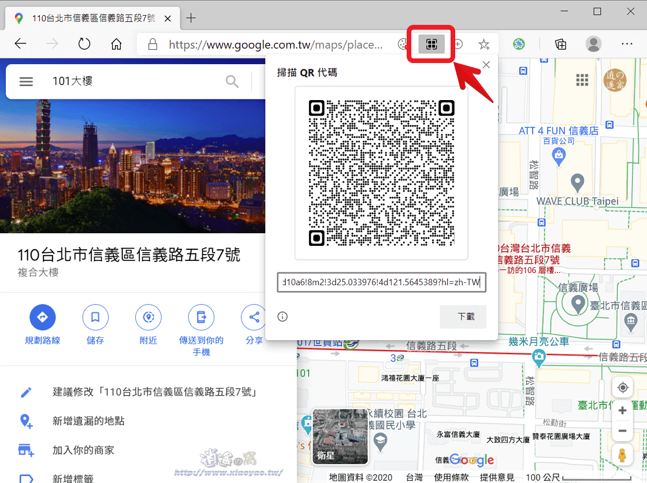Click the map account avatar picture

(x=615, y=80)
